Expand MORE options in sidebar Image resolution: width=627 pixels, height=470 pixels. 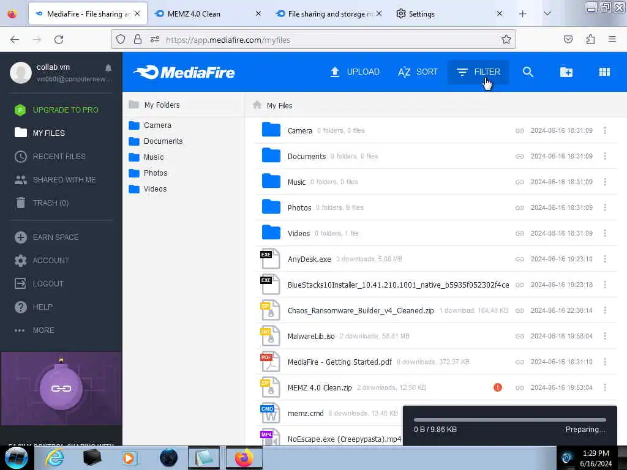(x=35, y=330)
